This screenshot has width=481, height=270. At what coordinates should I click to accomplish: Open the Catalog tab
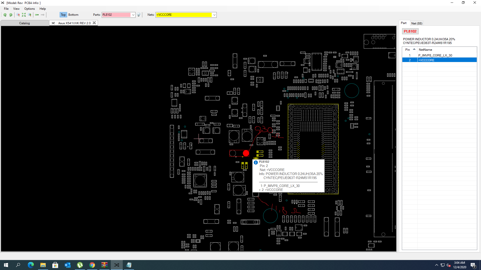coord(25,23)
